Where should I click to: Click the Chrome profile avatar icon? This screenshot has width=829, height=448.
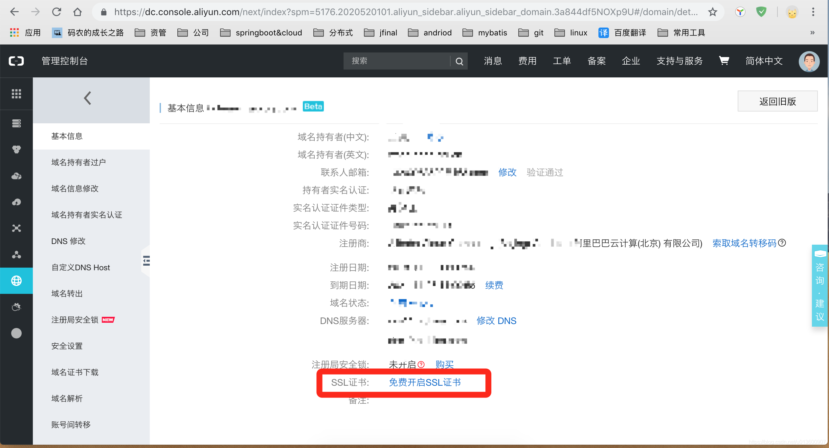pos(792,12)
